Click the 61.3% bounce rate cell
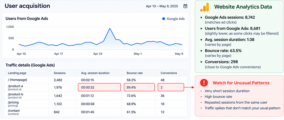Screen dimensions: 284x120 tap(131, 112)
